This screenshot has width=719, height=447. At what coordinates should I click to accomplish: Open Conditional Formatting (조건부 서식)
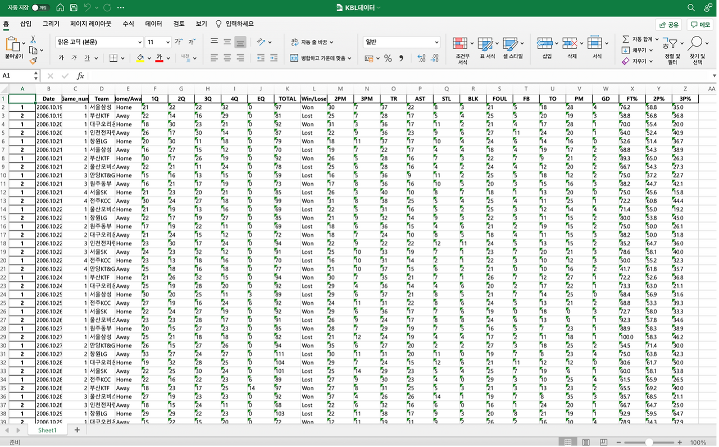(462, 50)
